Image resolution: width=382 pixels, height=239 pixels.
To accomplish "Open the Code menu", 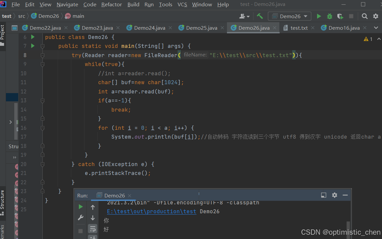I will 90,4.
